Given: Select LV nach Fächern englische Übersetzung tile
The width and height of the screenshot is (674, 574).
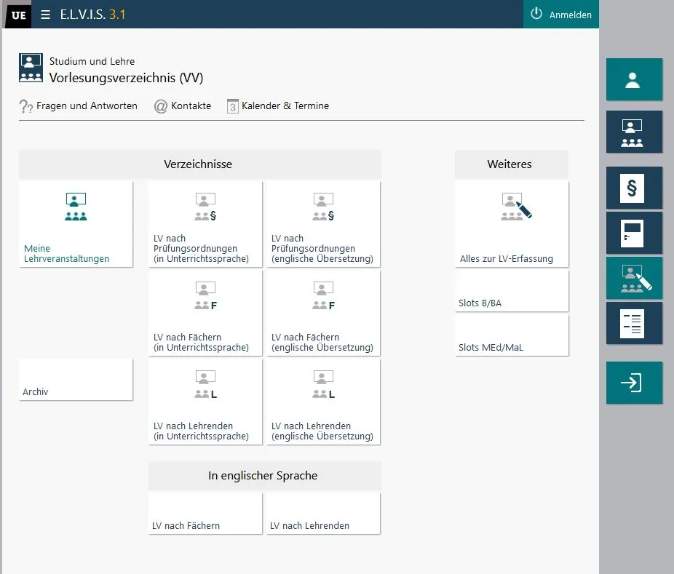Looking at the screenshot, I should pos(323,313).
